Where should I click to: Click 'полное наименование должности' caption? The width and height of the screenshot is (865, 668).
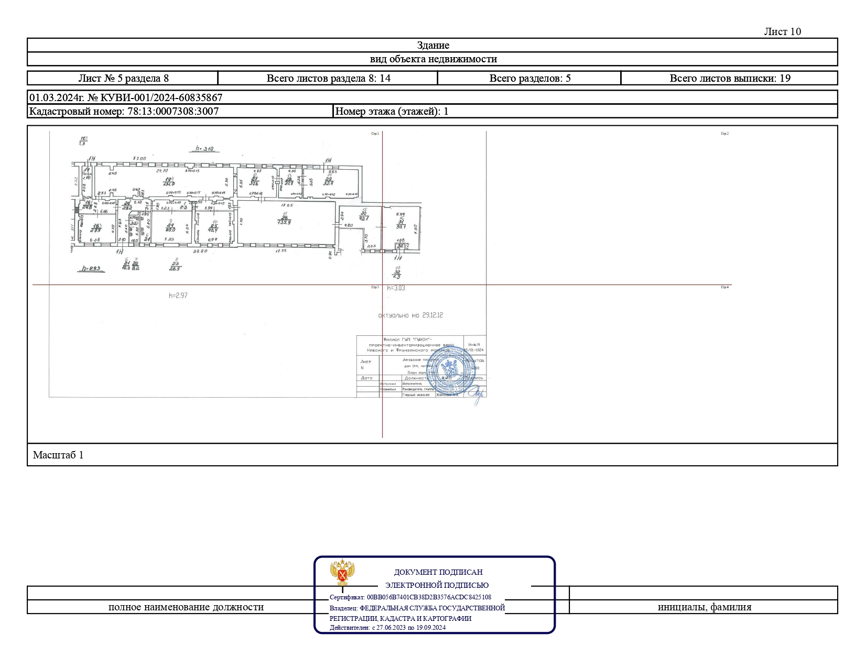click(x=186, y=607)
